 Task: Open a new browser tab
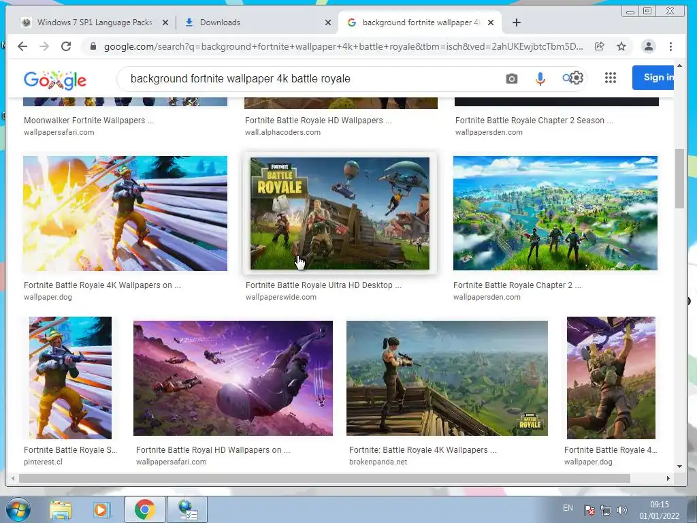click(x=516, y=22)
